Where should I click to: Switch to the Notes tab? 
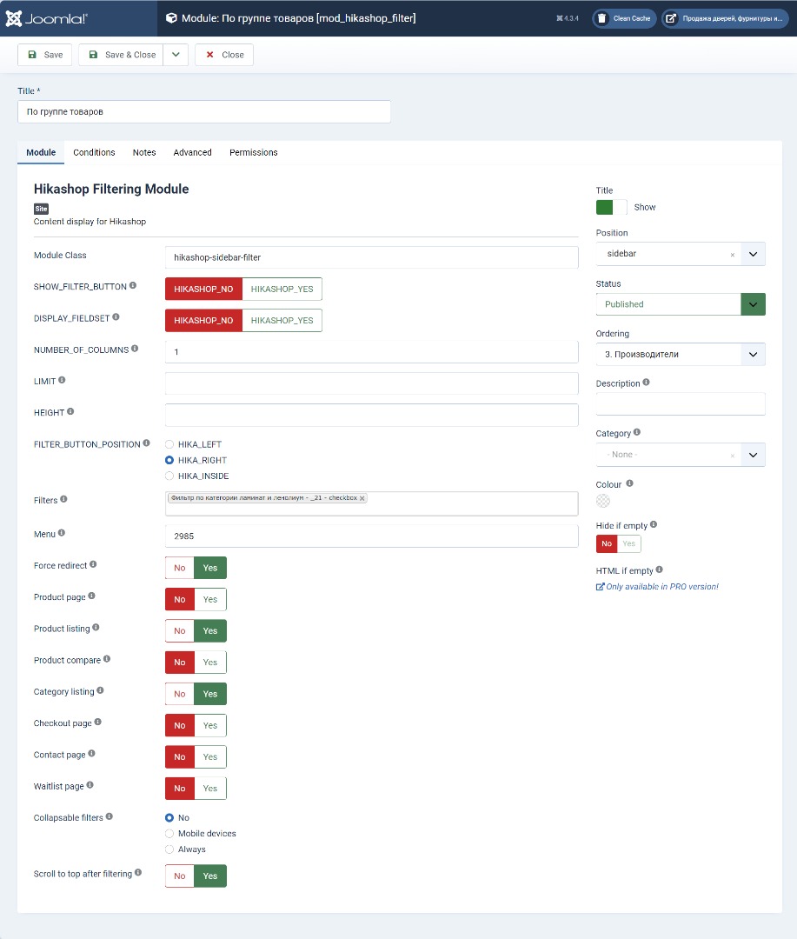coord(144,153)
